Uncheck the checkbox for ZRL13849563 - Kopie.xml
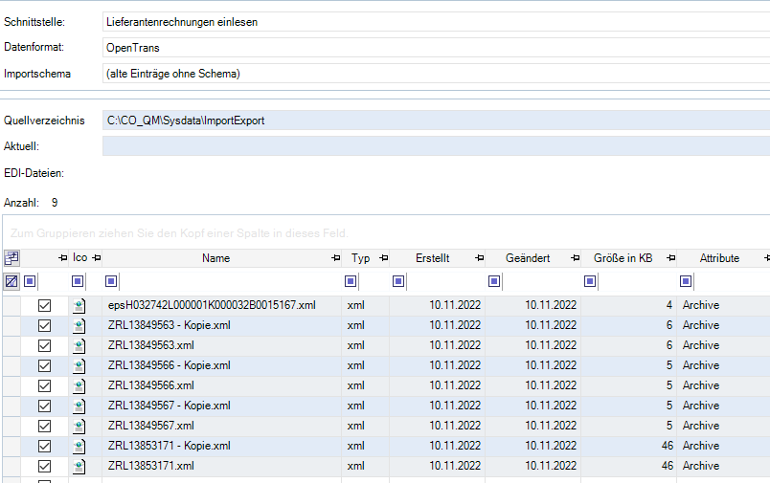The width and height of the screenshot is (770, 483). coord(44,325)
